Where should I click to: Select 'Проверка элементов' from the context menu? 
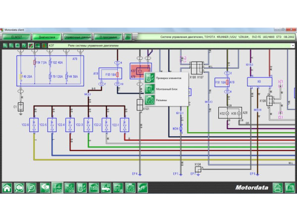pos(168,78)
